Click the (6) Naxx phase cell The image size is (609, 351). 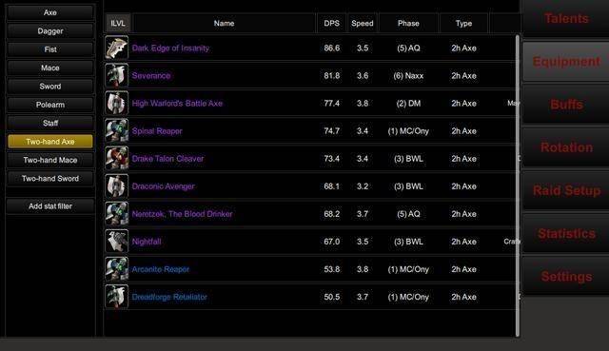pos(408,76)
